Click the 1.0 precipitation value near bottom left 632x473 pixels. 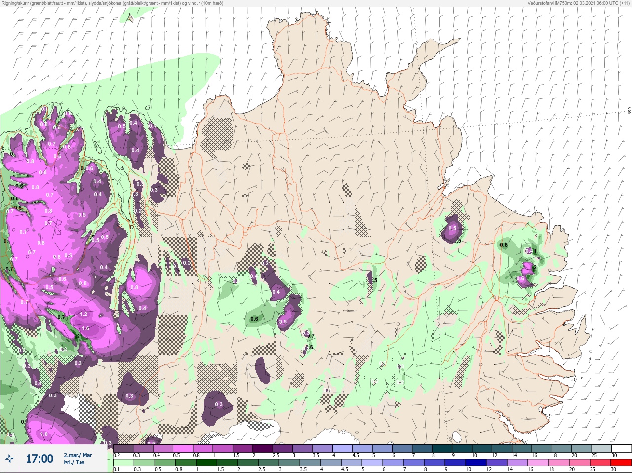[44, 434]
